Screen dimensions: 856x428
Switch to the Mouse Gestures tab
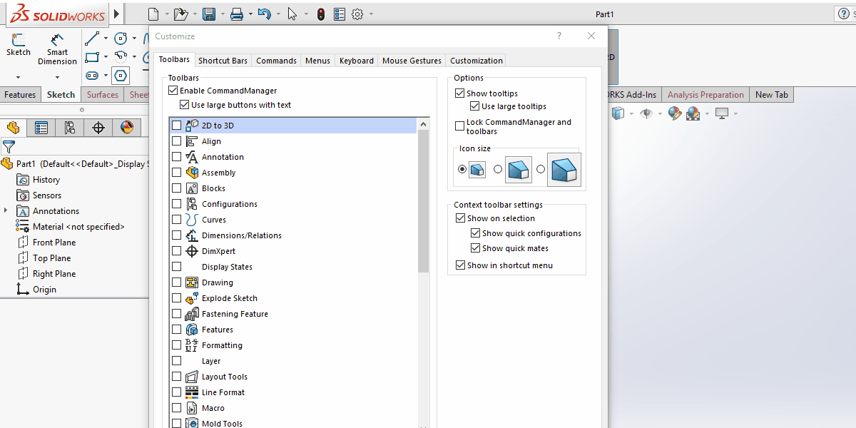[412, 61]
